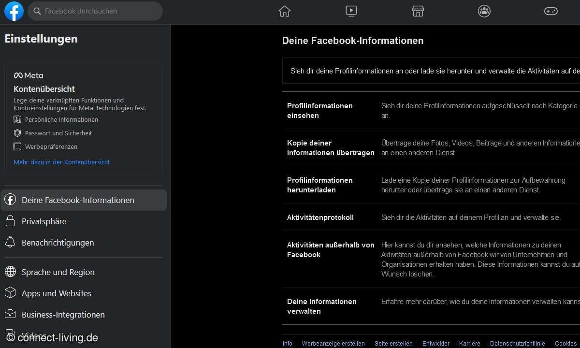The height and width of the screenshot is (348, 580).
Task: Click the Benachrichtigungen bell icon
Action: [x=10, y=242]
